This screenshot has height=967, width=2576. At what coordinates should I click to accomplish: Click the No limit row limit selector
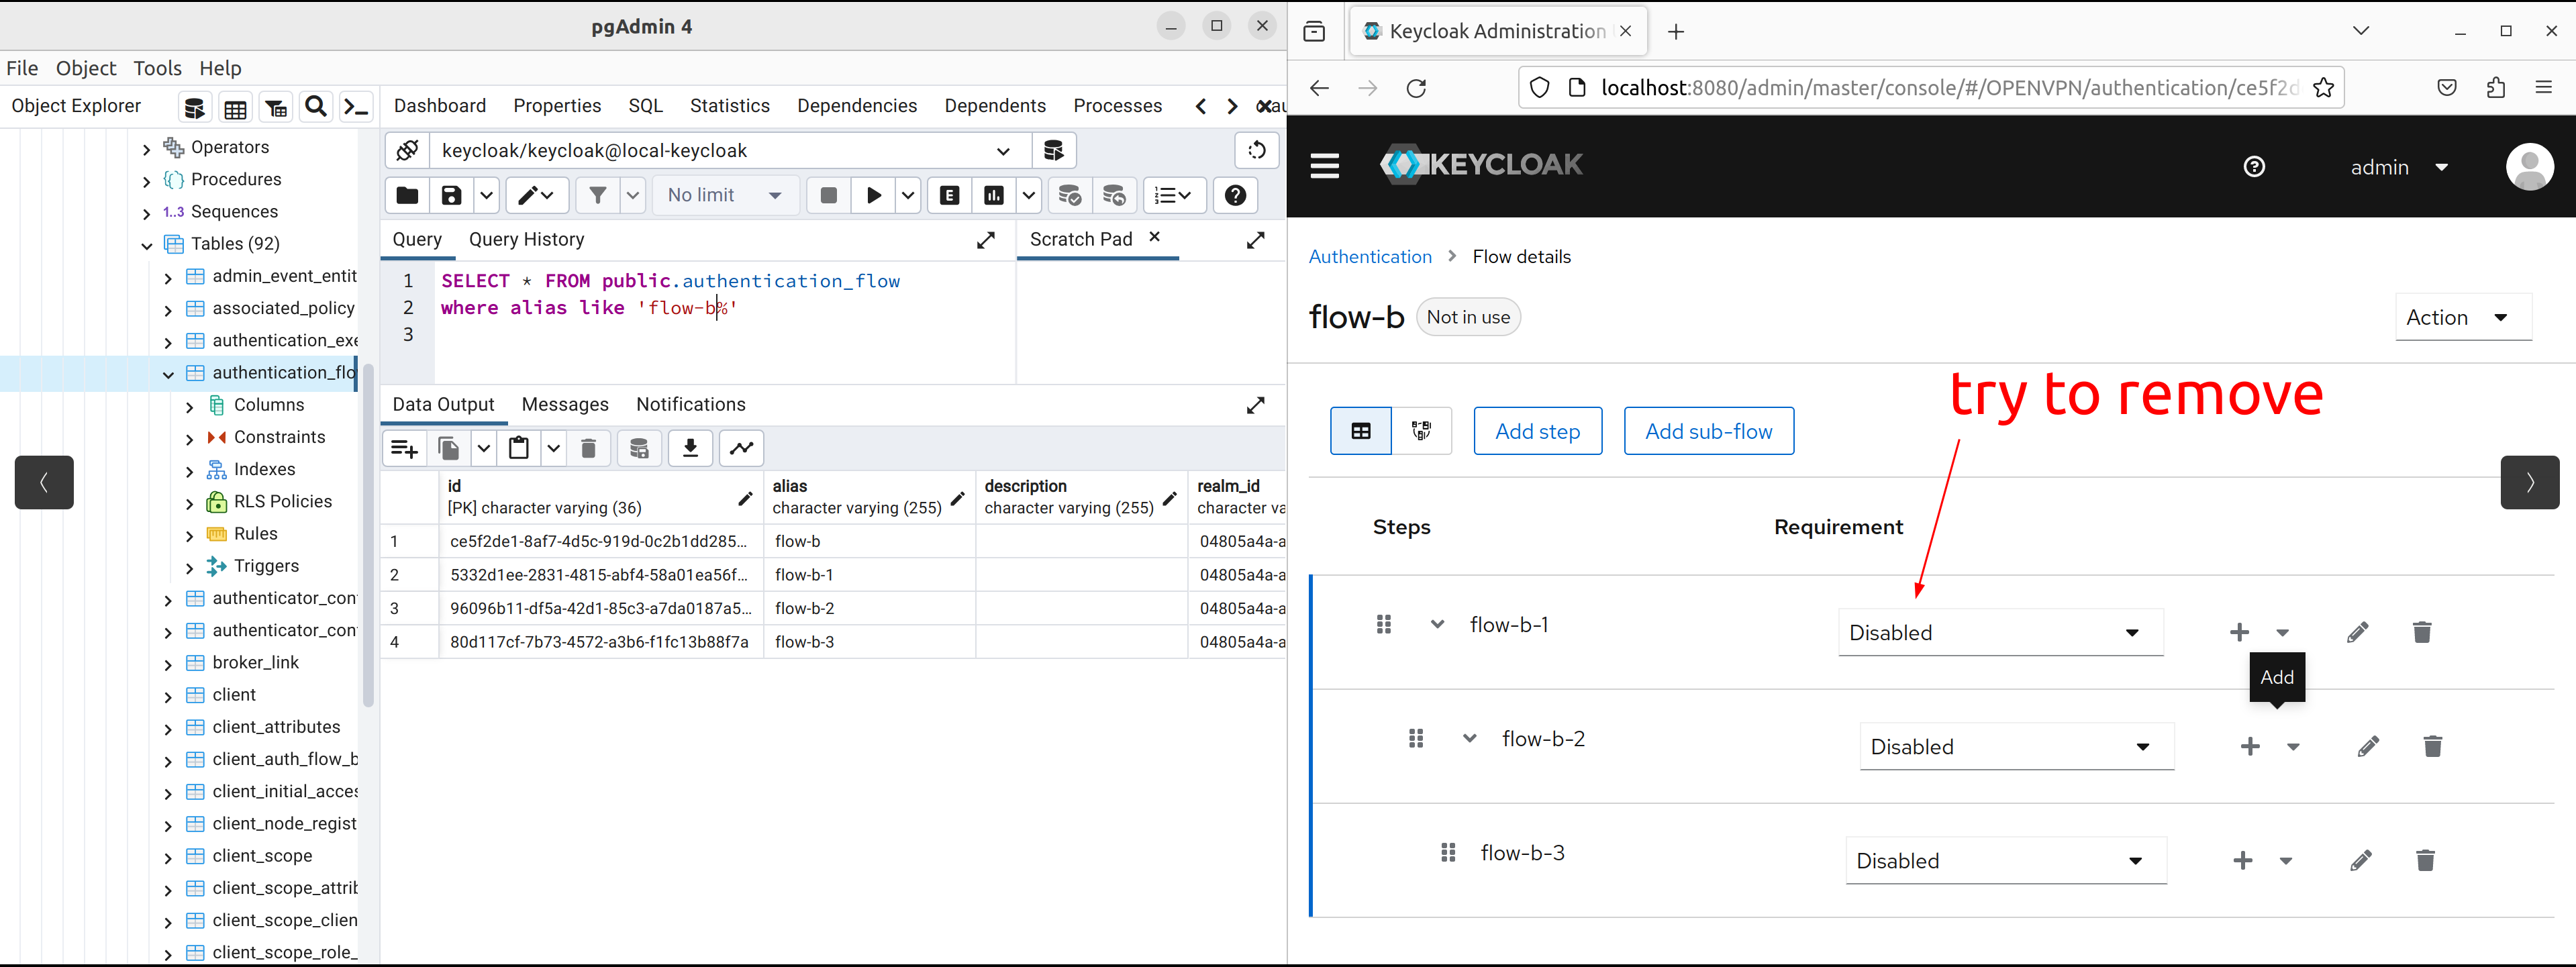pos(724,195)
